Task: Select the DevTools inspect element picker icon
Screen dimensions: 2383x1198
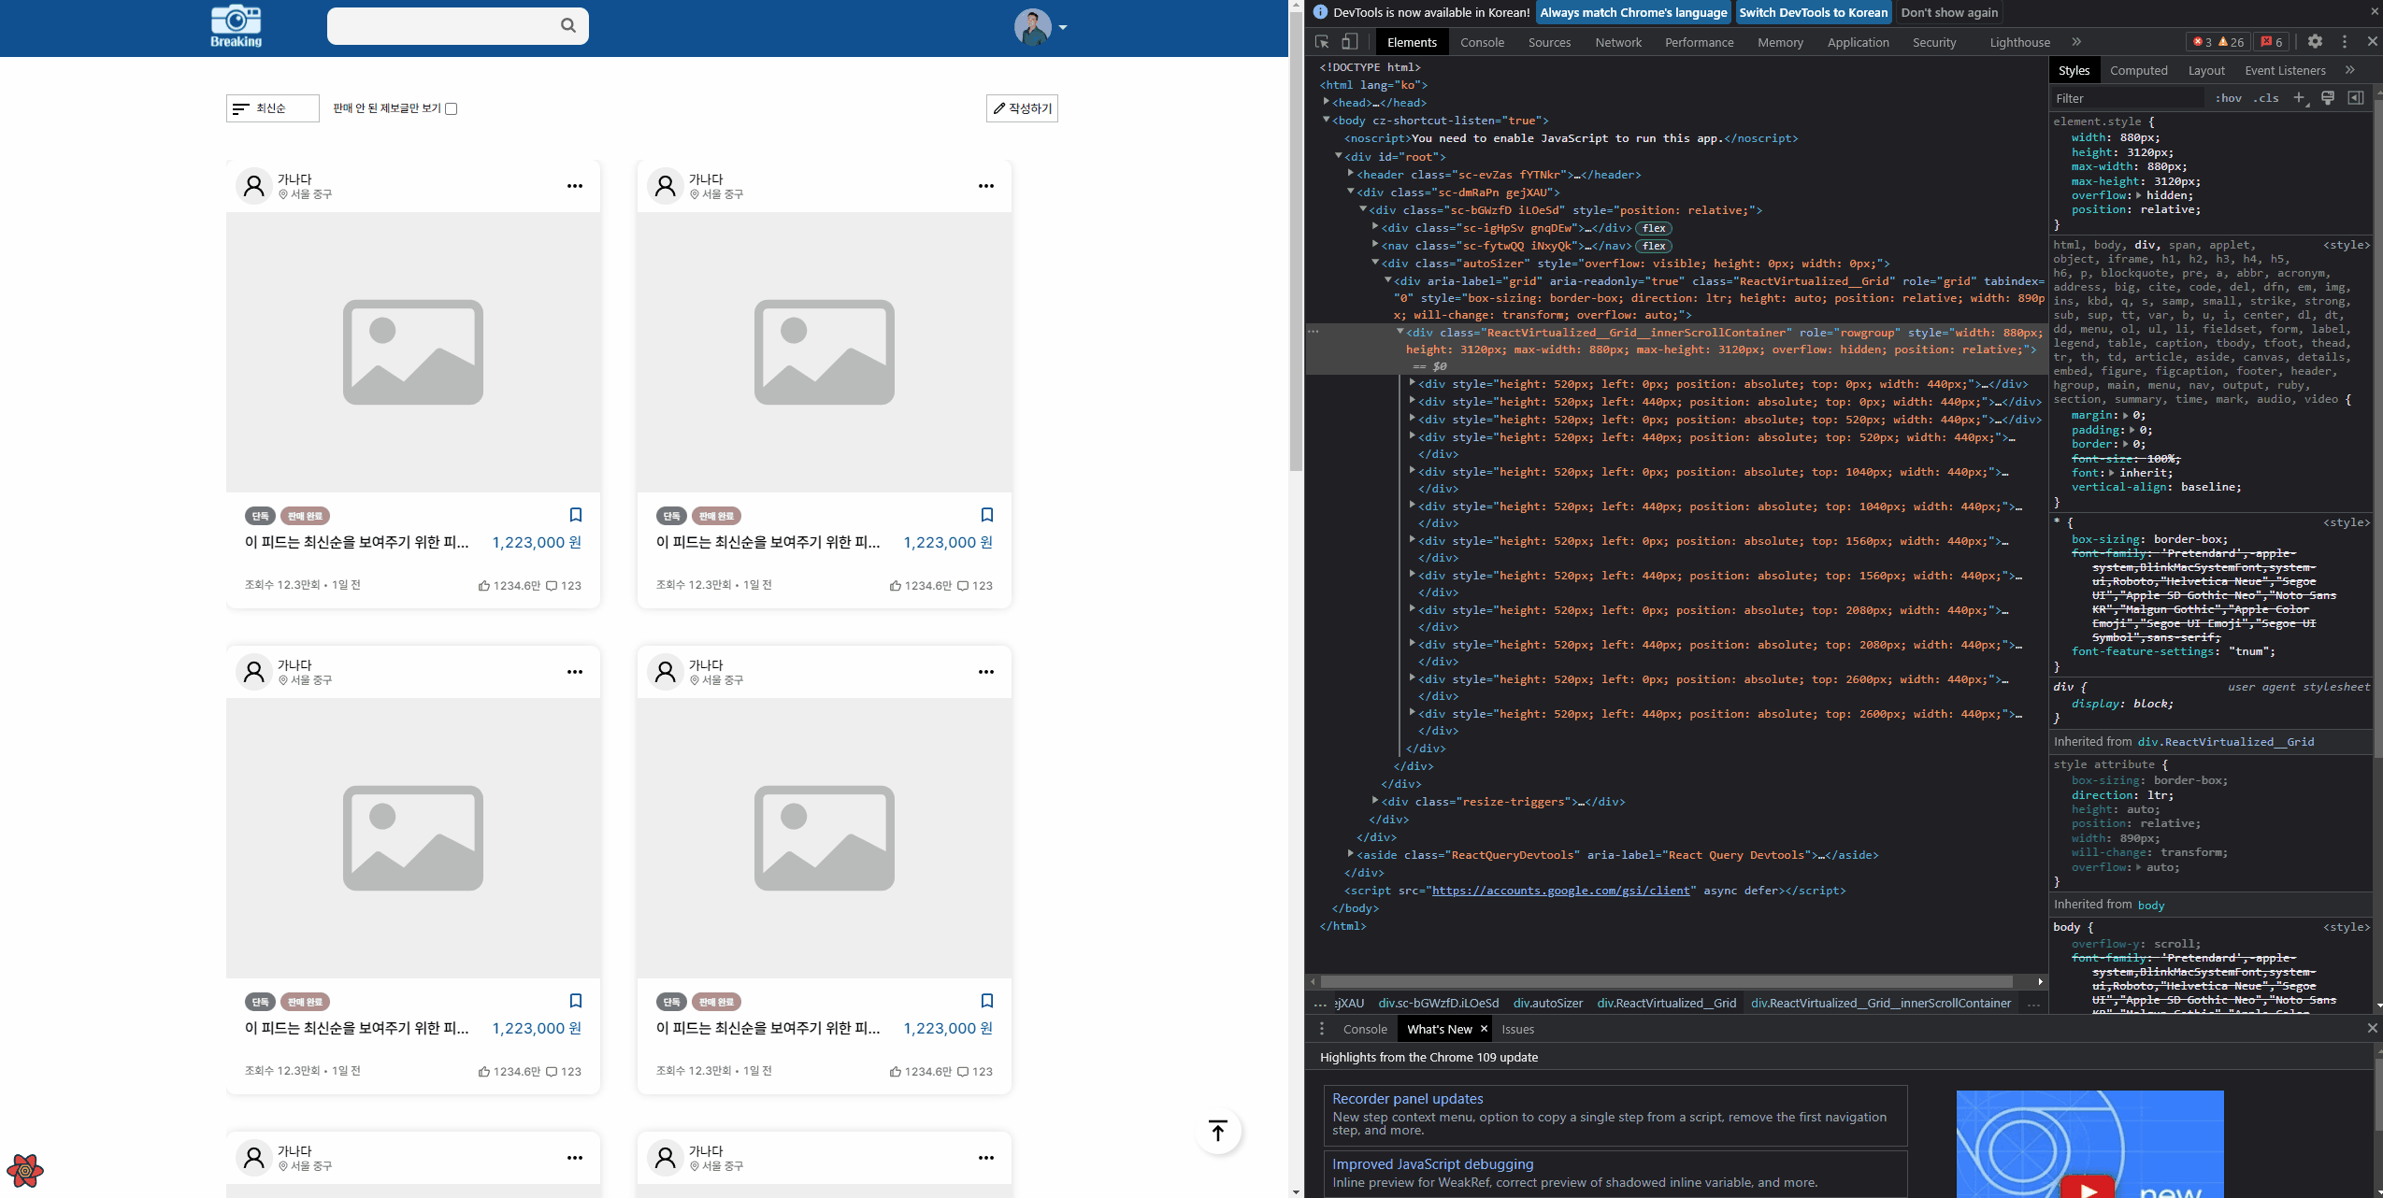Action: [x=1322, y=42]
